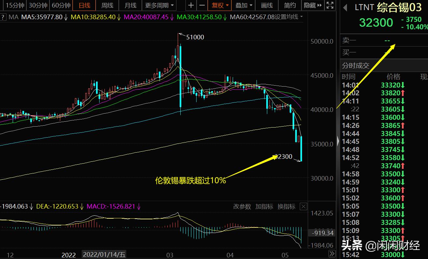Select the 月线 monthly chart tab
428x259 pixels.
tap(131, 5)
